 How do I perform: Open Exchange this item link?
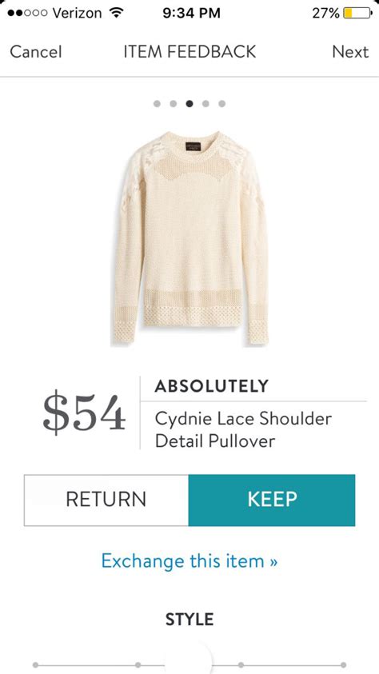[189, 561]
